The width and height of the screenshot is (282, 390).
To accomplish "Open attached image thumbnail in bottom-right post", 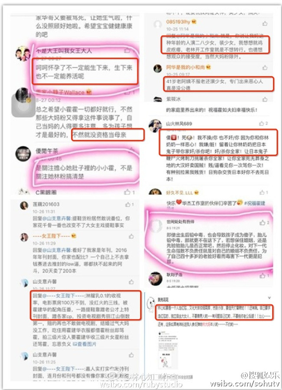I will [167, 350].
